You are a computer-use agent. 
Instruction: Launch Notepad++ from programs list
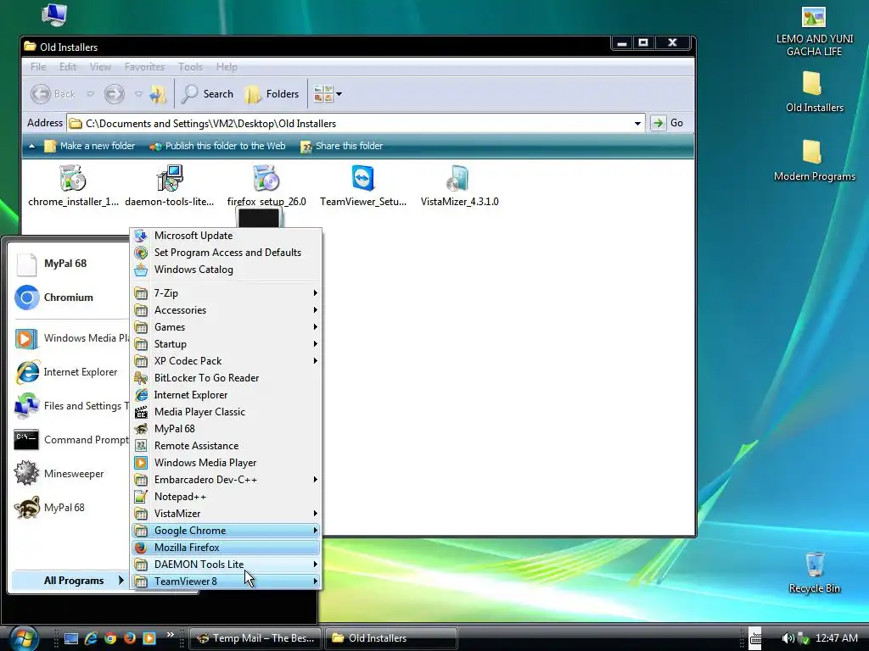coord(226,497)
